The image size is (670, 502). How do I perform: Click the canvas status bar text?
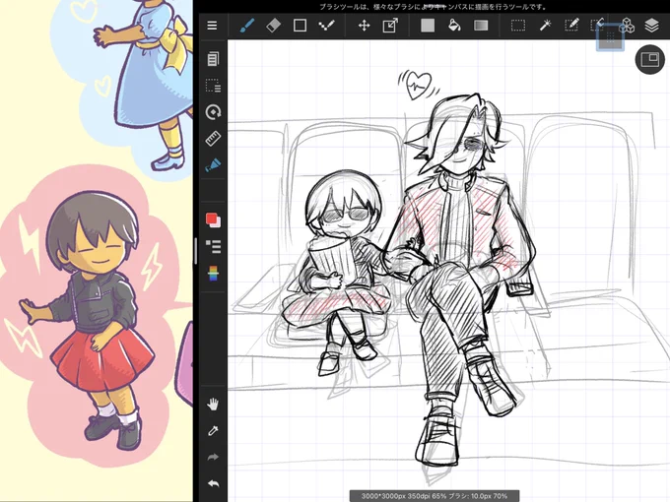(x=435, y=496)
